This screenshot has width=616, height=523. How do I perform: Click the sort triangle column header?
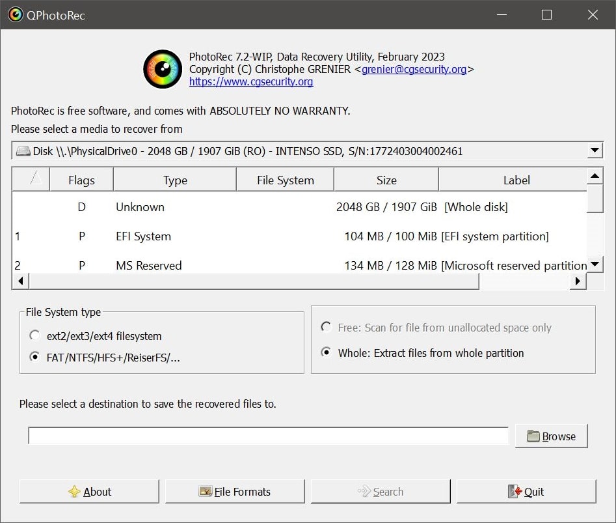coord(31,180)
